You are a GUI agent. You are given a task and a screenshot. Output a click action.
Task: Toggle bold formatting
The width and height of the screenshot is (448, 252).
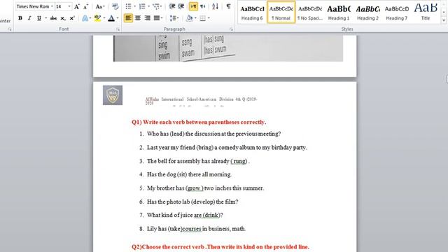tap(20, 18)
